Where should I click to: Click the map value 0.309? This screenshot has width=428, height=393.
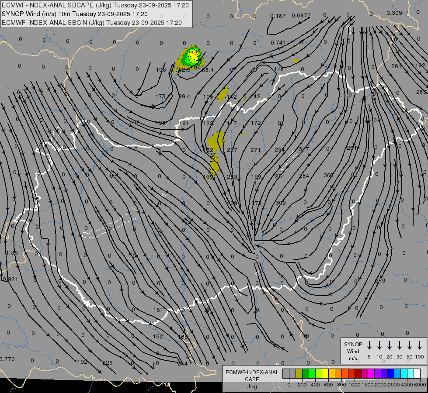coord(394,13)
